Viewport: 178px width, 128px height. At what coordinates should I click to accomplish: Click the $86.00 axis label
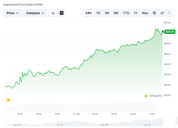click(x=167, y=54)
